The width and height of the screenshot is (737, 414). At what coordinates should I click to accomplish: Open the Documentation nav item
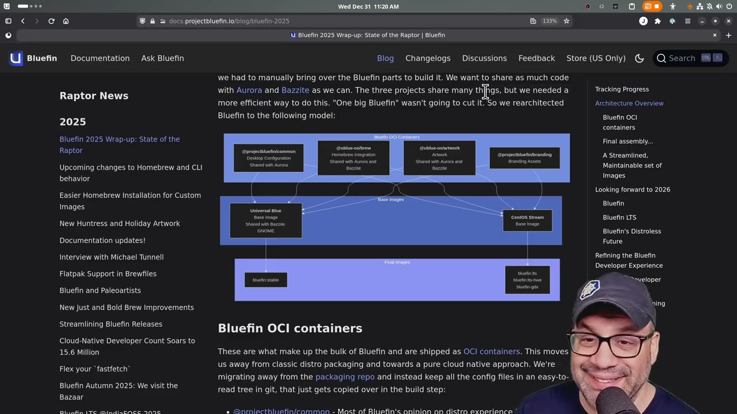point(100,58)
